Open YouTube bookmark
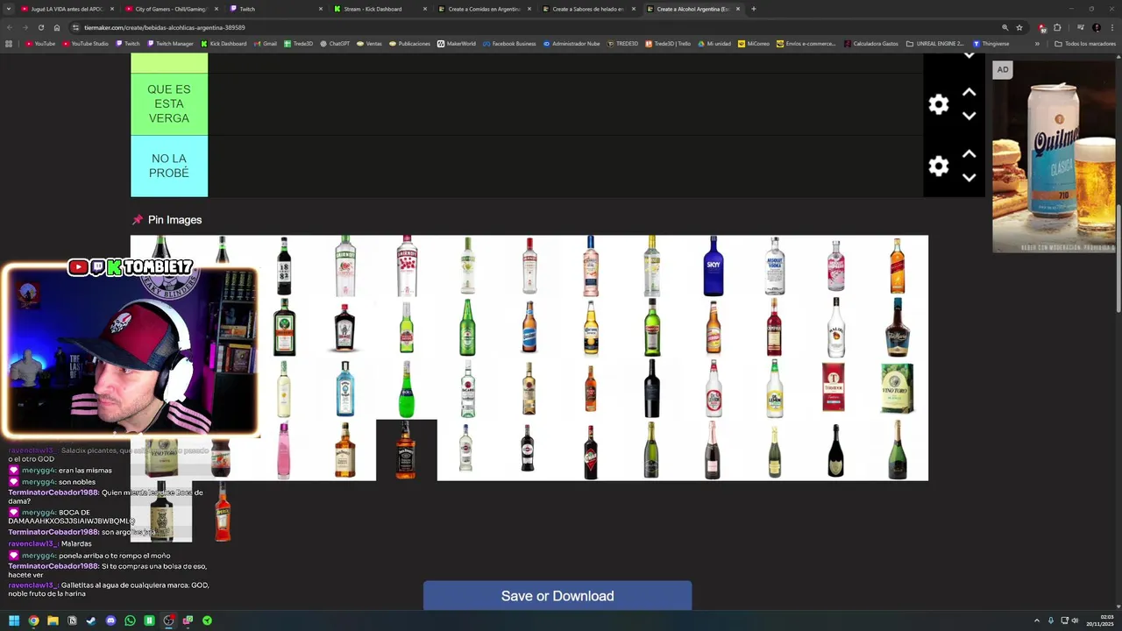The height and width of the screenshot is (631, 1122). pos(40,44)
